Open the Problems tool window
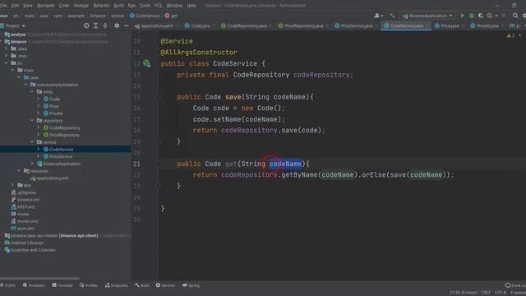The image size is (526, 296). point(34,285)
